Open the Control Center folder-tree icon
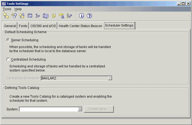 pos(6,16)
